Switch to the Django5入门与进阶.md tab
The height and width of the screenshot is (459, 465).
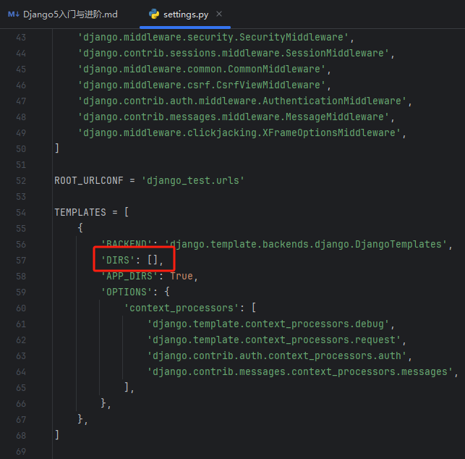coord(70,14)
